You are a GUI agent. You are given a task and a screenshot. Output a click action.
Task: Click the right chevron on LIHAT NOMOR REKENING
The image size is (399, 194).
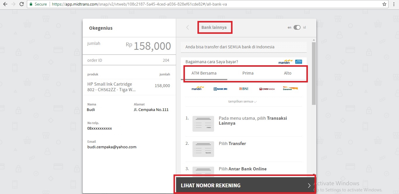[309, 186]
